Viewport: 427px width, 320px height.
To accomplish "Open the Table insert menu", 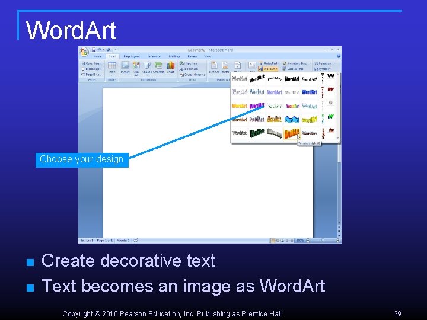I will [x=112, y=68].
